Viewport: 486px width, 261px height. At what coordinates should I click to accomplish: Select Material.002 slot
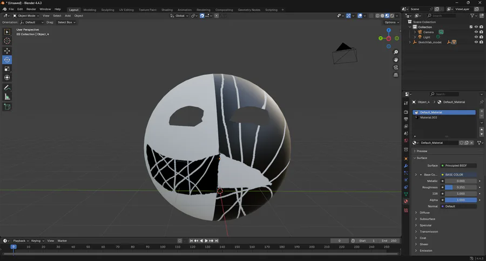pyautogui.click(x=444, y=118)
